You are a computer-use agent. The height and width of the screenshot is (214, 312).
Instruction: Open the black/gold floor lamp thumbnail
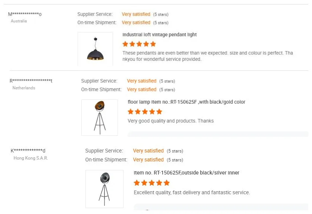click(x=99, y=117)
